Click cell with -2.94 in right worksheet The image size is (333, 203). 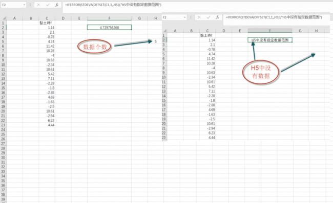[x=207, y=128]
